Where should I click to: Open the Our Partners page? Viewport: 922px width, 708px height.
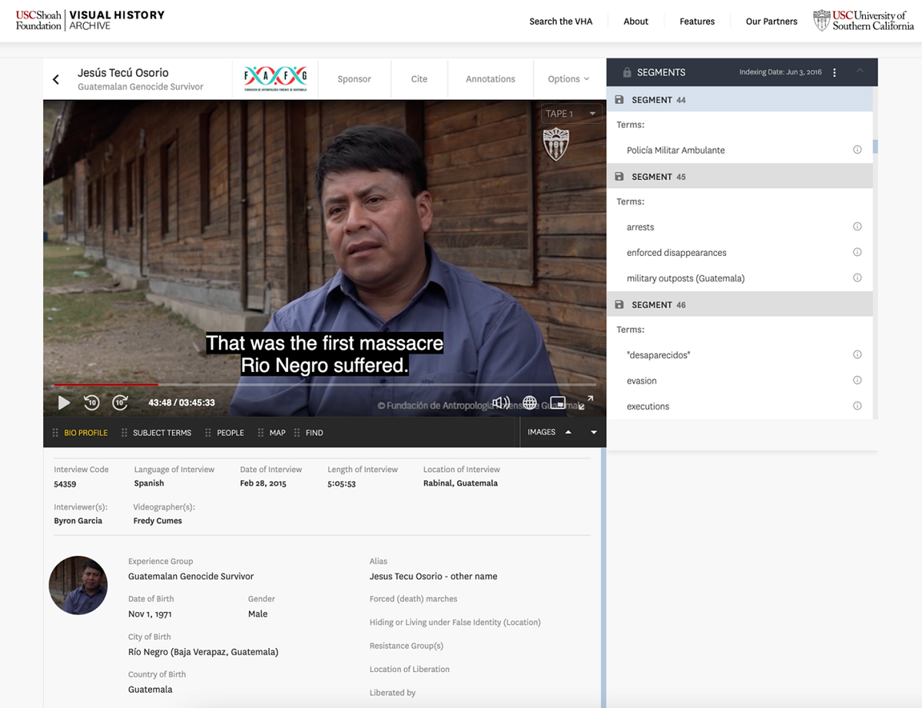(x=771, y=22)
